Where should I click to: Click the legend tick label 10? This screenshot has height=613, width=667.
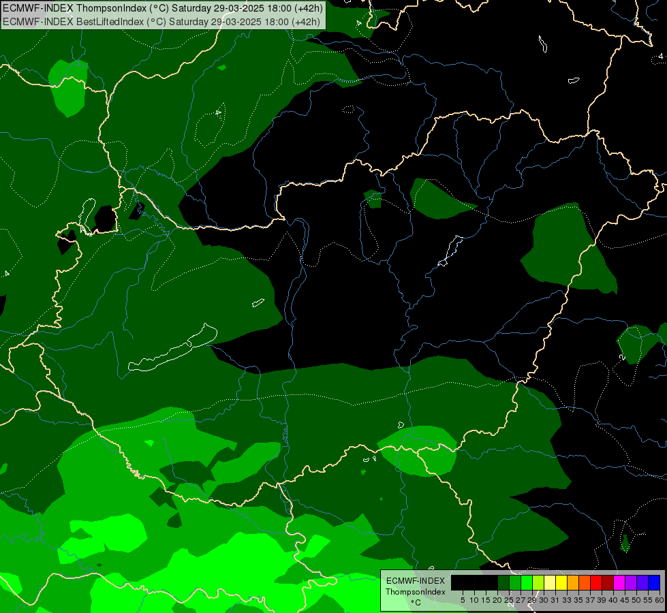tap(474, 600)
